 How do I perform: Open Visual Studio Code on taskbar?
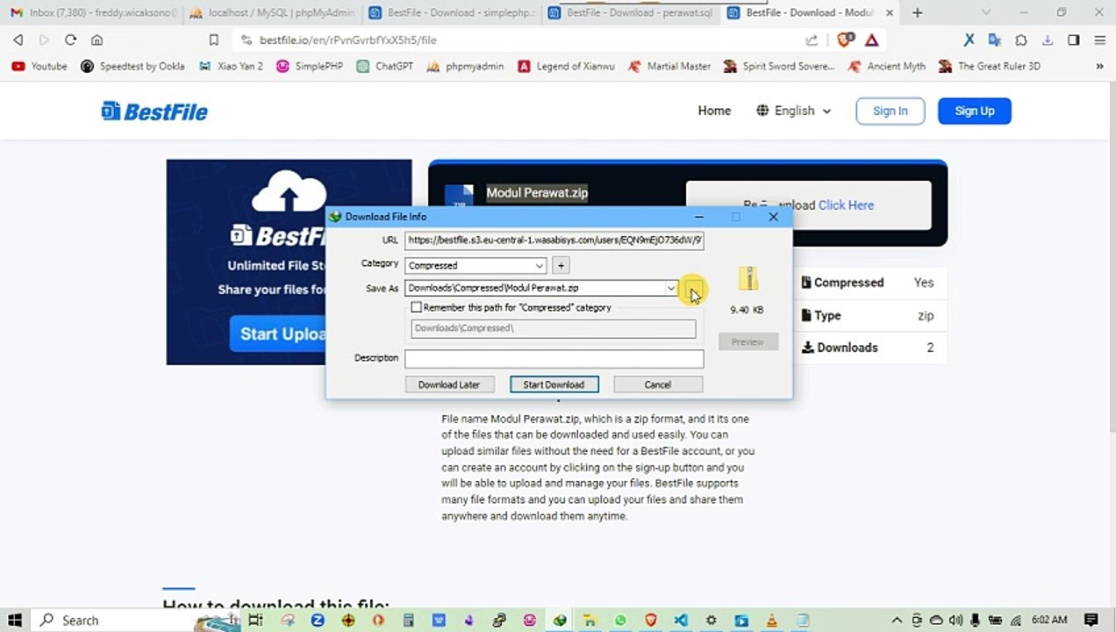tap(681, 620)
